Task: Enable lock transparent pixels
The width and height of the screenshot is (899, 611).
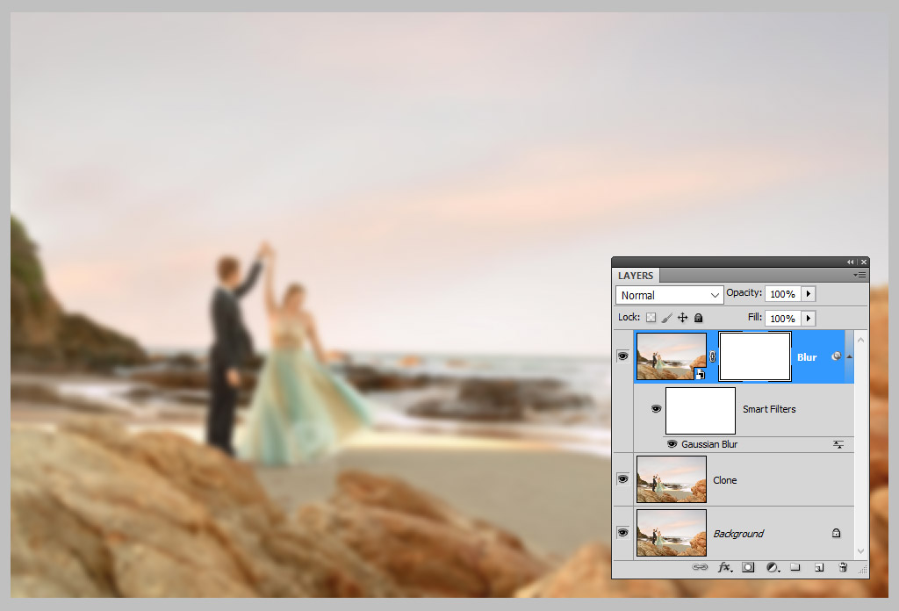Action: tap(651, 318)
